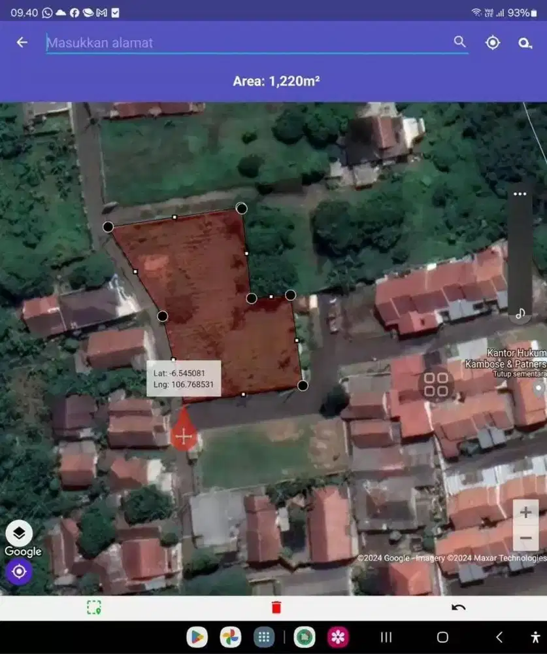Viewport: 547px width, 654px height.
Task: Select the green area-capture icon in the bottom bar
Action: (95, 606)
